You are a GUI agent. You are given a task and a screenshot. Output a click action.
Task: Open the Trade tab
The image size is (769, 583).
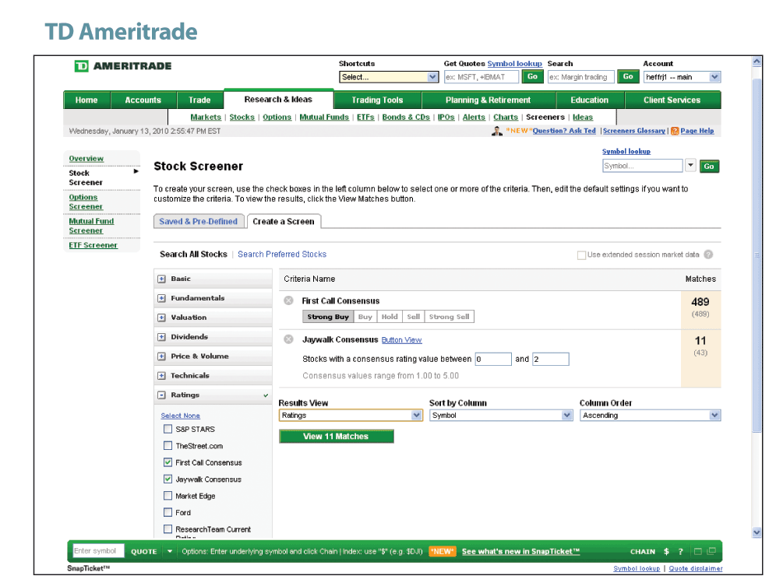pyautogui.click(x=199, y=100)
